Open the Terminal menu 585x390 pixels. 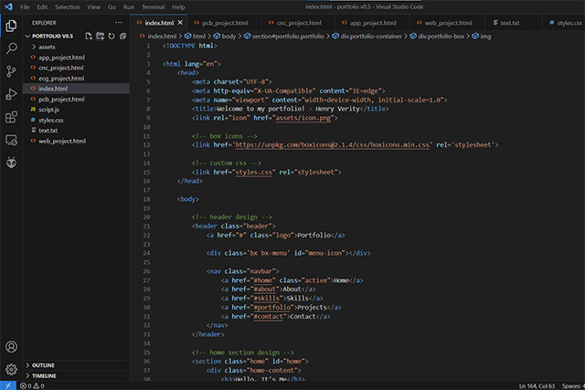(x=153, y=6)
